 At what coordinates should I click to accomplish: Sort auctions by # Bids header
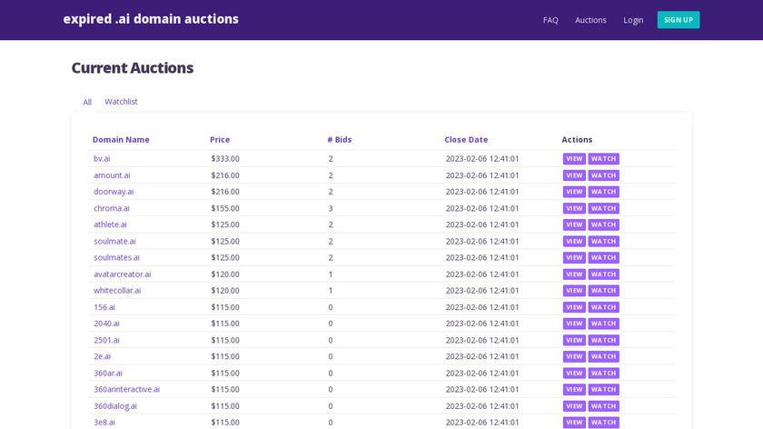pos(339,140)
